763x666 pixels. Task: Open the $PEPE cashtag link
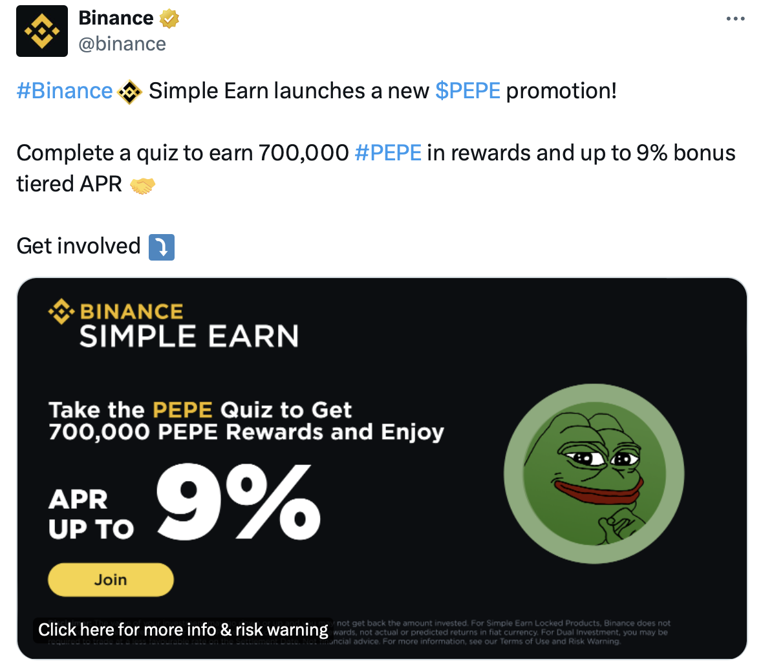tap(467, 91)
